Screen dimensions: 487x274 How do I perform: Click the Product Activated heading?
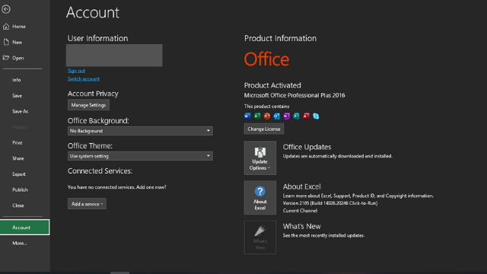click(272, 85)
